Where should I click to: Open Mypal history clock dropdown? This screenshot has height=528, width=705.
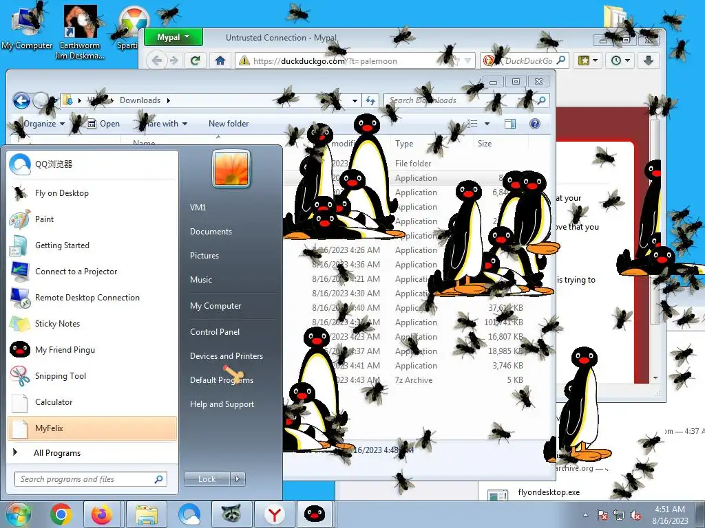tap(620, 60)
